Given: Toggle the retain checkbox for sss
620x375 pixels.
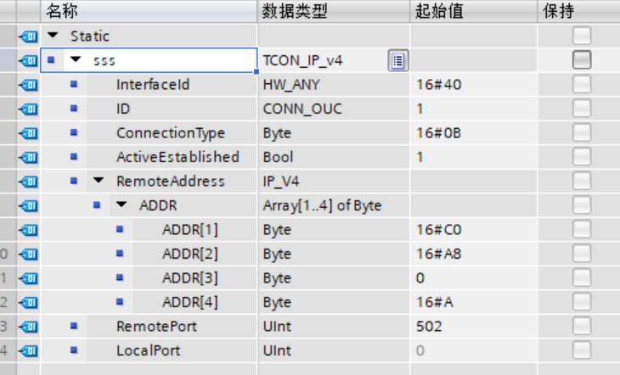Looking at the screenshot, I should pos(581,60).
